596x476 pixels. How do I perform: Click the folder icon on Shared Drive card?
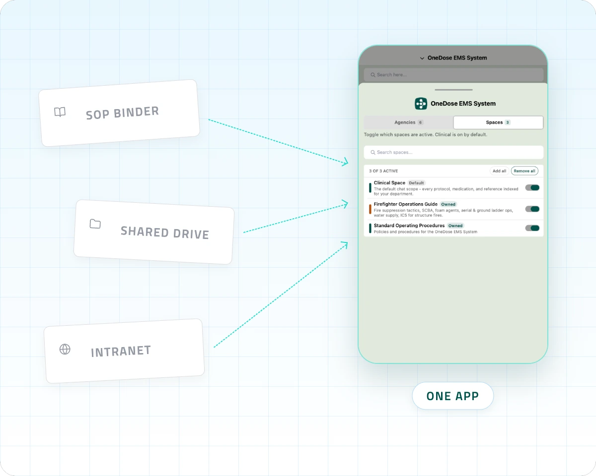(x=95, y=224)
